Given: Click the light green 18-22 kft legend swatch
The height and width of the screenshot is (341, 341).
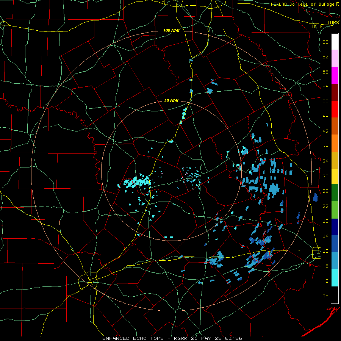Looking at the screenshot, I should click(x=335, y=210).
